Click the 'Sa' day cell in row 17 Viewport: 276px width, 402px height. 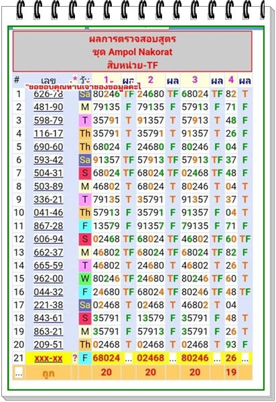tap(85, 305)
